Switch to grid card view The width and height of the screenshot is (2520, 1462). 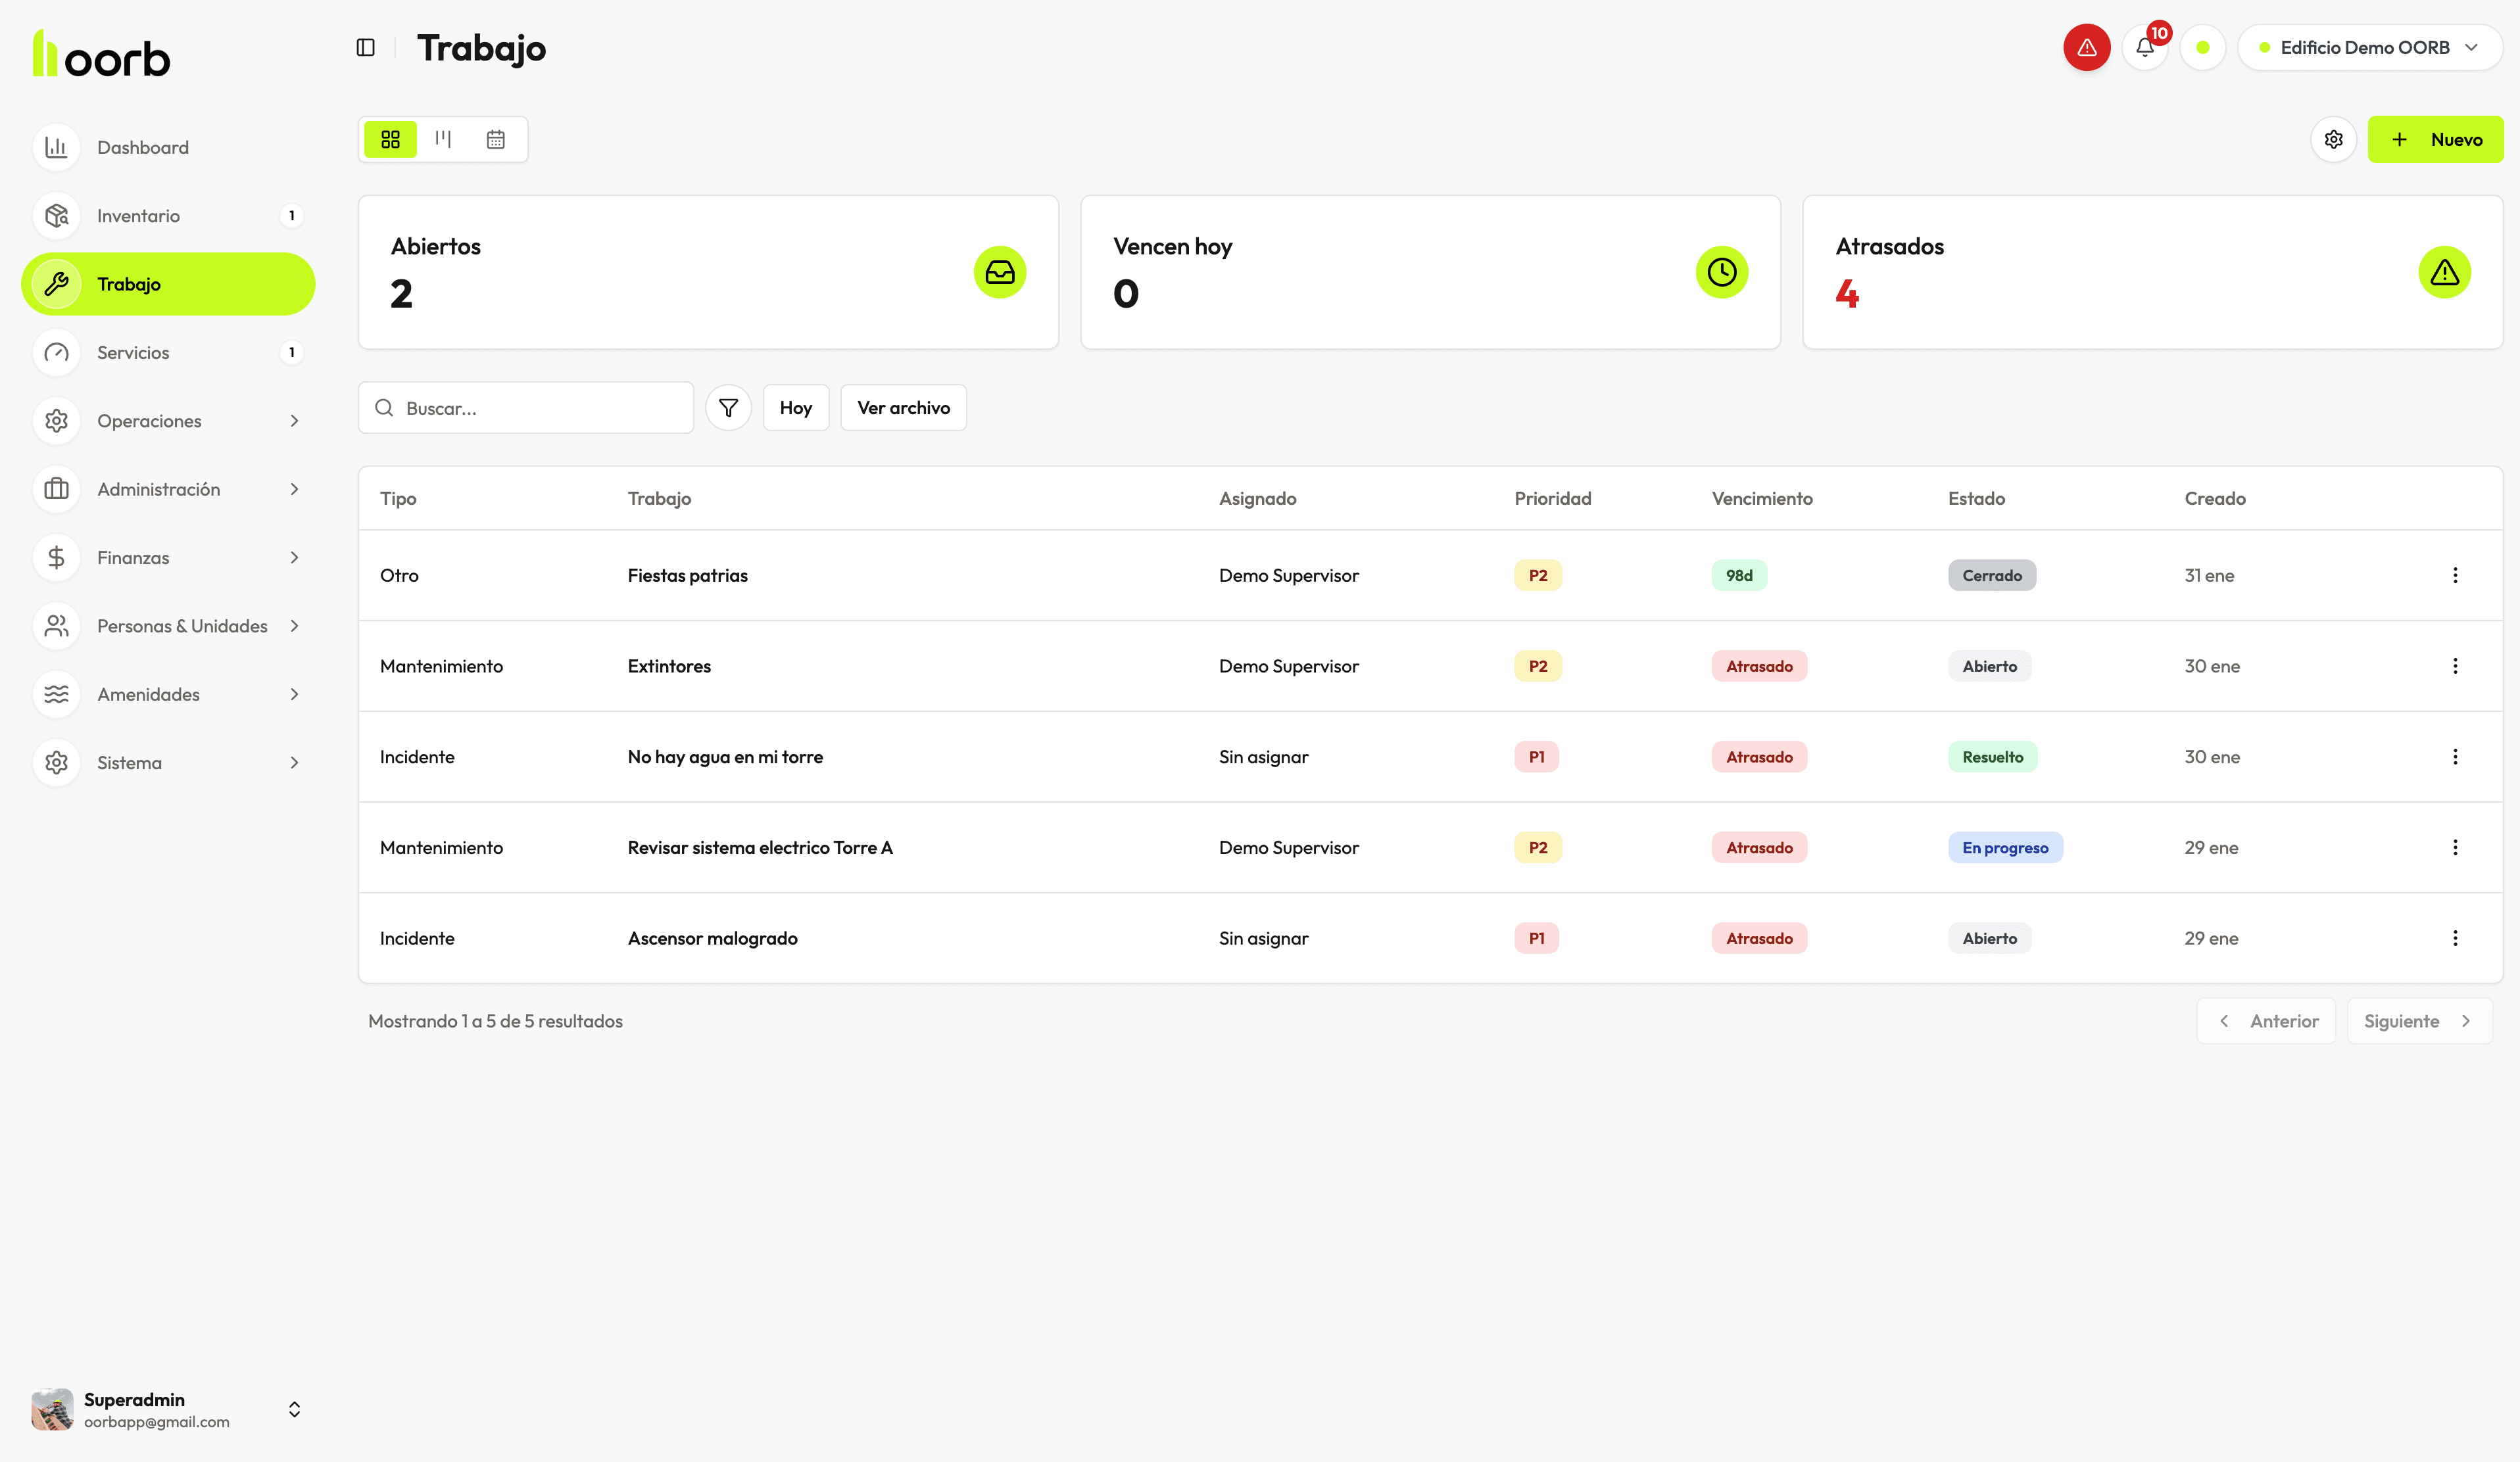(390, 139)
